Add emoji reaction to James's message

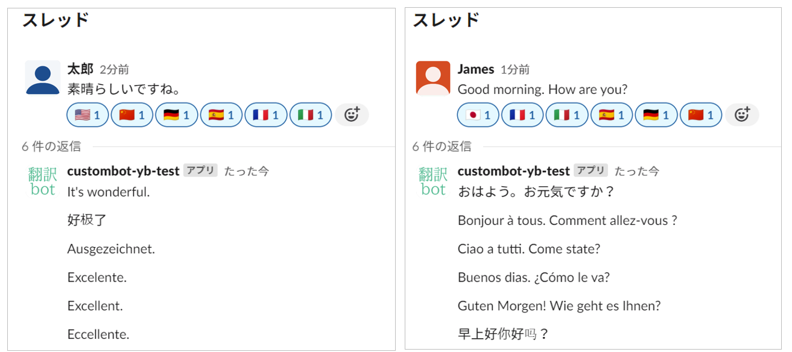coord(742,115)
